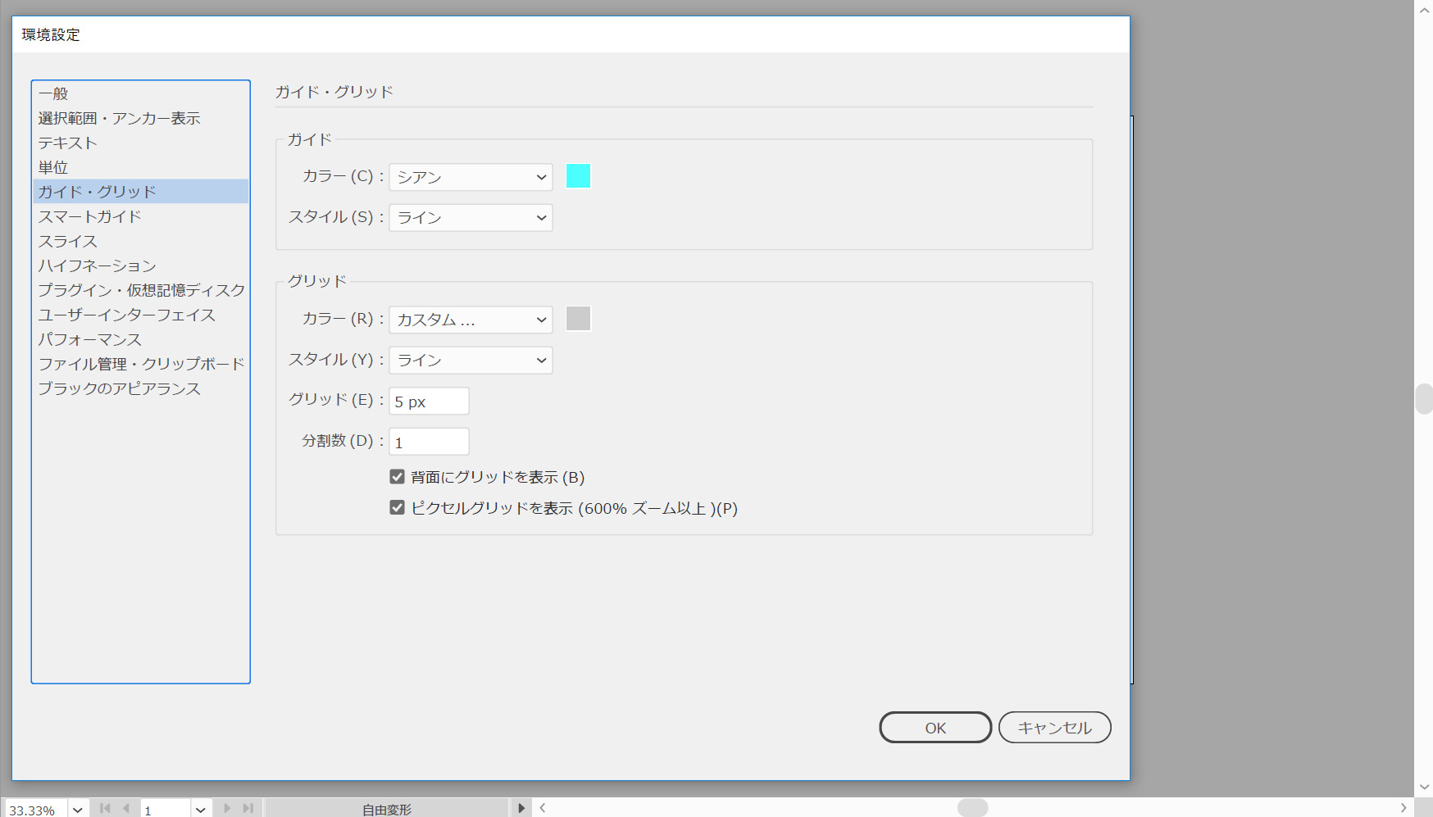The width and height of the screenshot is (1433, 817).
Task: Click the next artboard arrow icon
Action: [x=227, y=808]
